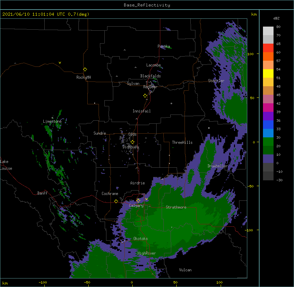The width and height of the screenshot is (294, 287).
Task: Click the purple 0-10 dBZ legend swatch
Action: coord(268,159)
